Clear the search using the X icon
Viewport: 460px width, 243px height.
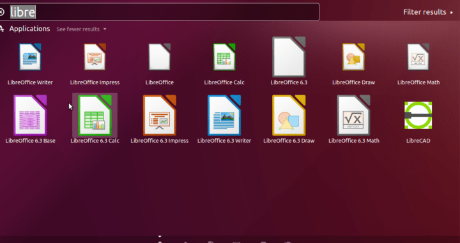[x=1, y=12]
